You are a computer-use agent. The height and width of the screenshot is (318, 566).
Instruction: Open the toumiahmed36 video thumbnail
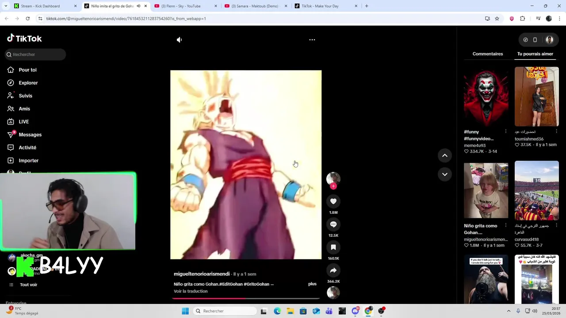537,97
